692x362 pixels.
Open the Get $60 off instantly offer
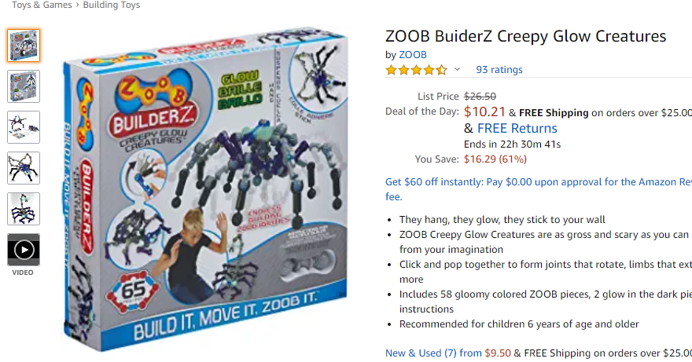pyautogui.click(x=539, y=189)
